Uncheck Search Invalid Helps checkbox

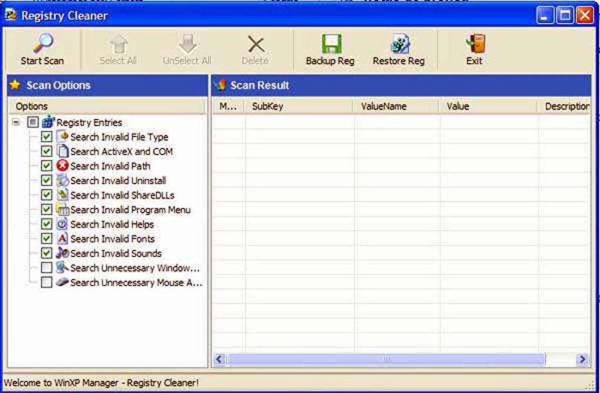point(46,224)
